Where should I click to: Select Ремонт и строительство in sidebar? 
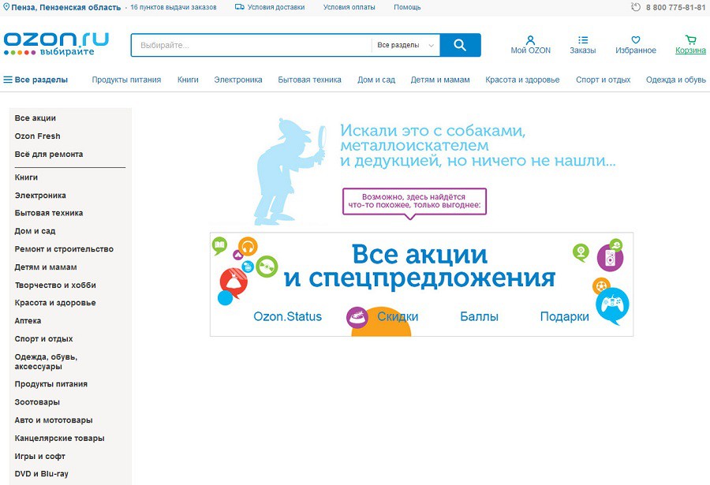[65, 249]
